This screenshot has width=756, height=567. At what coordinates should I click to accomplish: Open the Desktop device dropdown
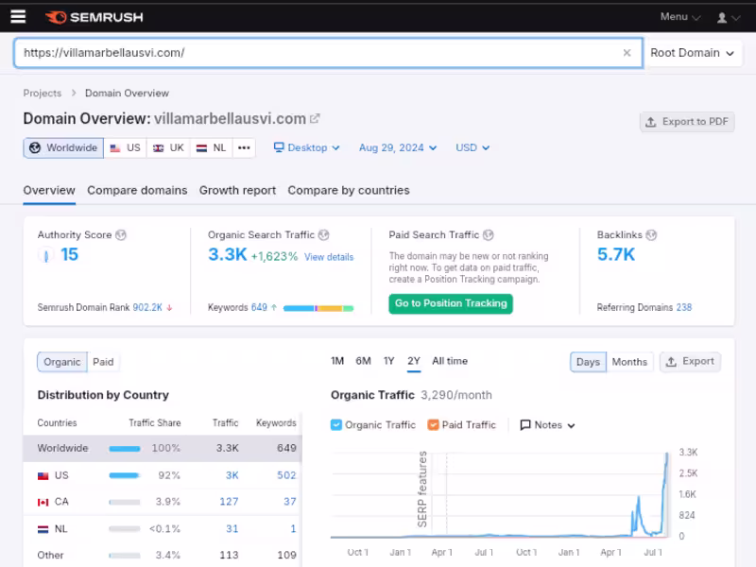coord(306,148)
